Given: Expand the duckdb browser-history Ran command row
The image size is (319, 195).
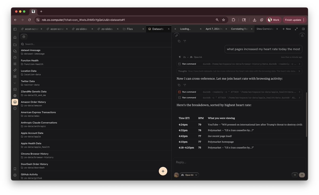Looking at the screenshot, I should tap(239, 64).
